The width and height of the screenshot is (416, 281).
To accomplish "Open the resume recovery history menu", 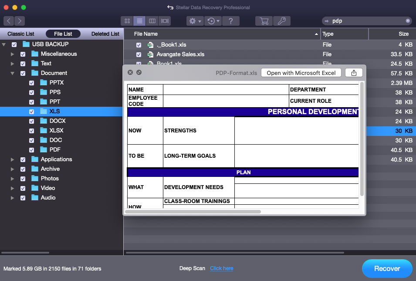I will point(213,21).
